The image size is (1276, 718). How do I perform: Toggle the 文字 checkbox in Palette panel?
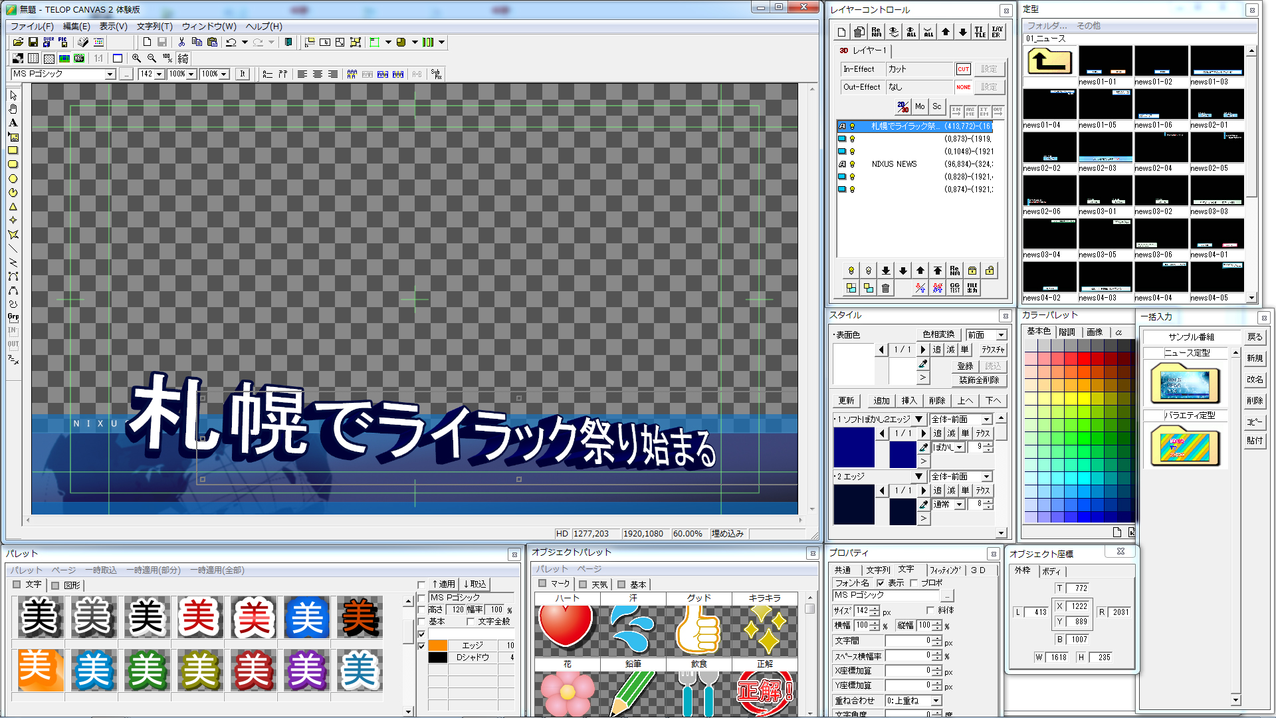(17, 584)
